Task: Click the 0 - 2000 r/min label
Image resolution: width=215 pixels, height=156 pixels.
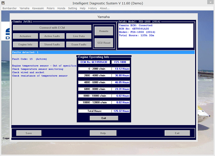Action: point(95,69)
